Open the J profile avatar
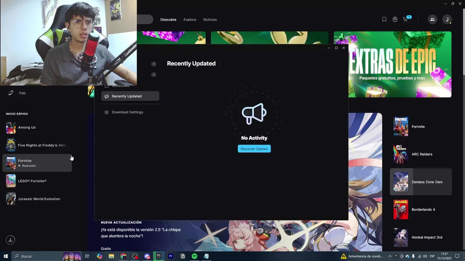Screen dimensions: 465x261 coord(447,20)
